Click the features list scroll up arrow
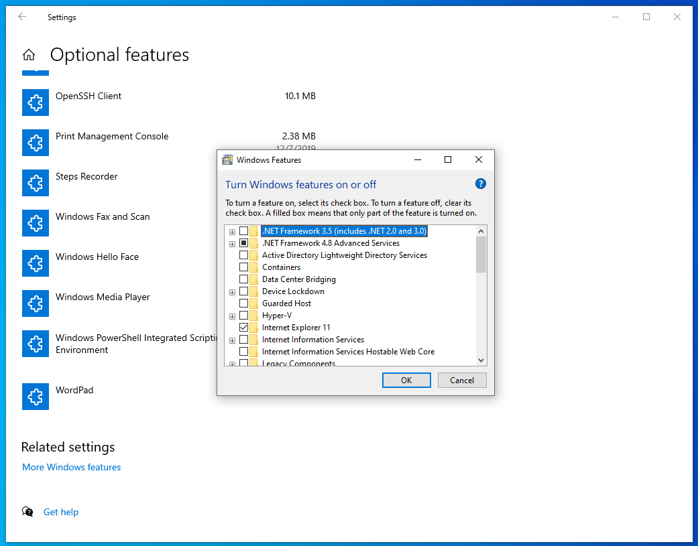This screenshot has height=546, width=698. pyautogui.click(x=481, y=231)
